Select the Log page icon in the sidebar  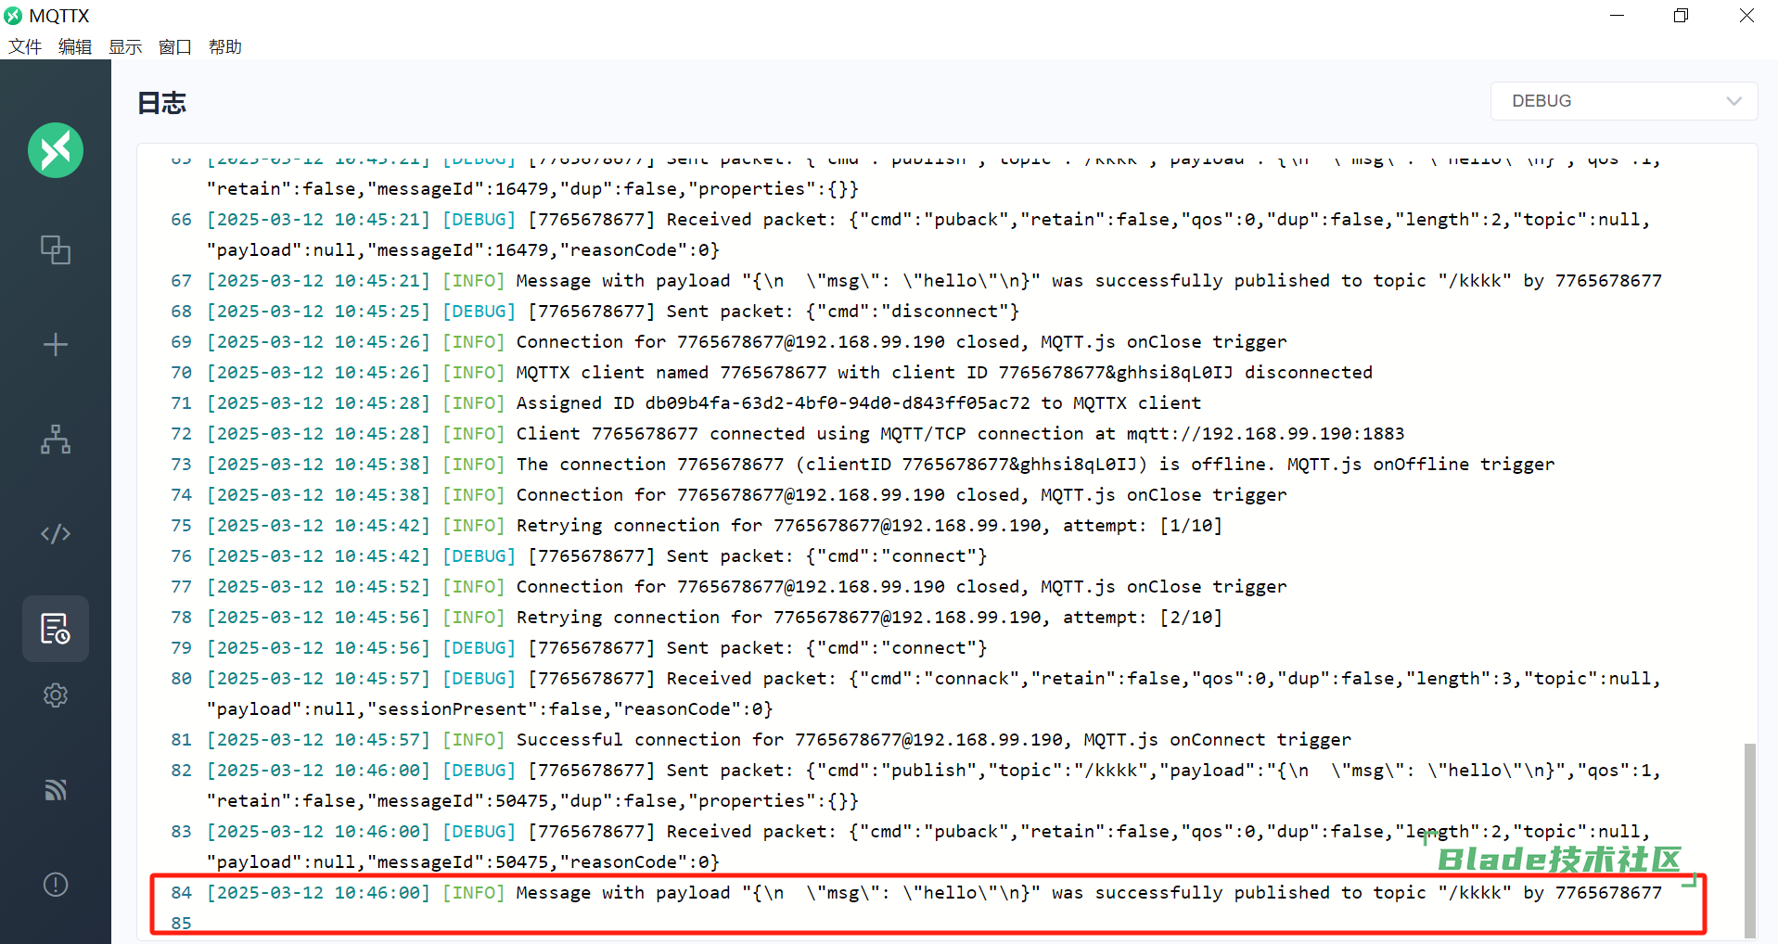[x=56, y=629]
